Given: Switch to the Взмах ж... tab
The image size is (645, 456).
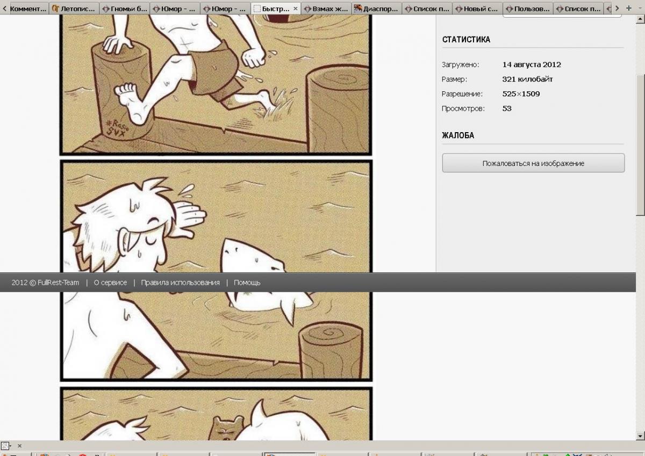Looking at the screenshot, I should click(326, 9).
